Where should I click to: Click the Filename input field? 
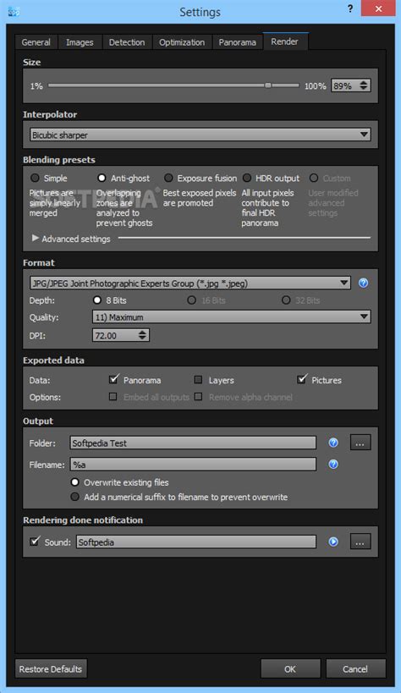point(193,464)
